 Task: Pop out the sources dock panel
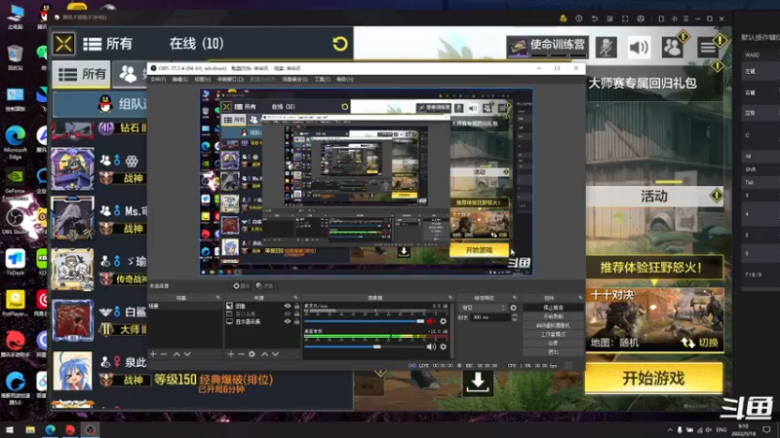point(296,298)
